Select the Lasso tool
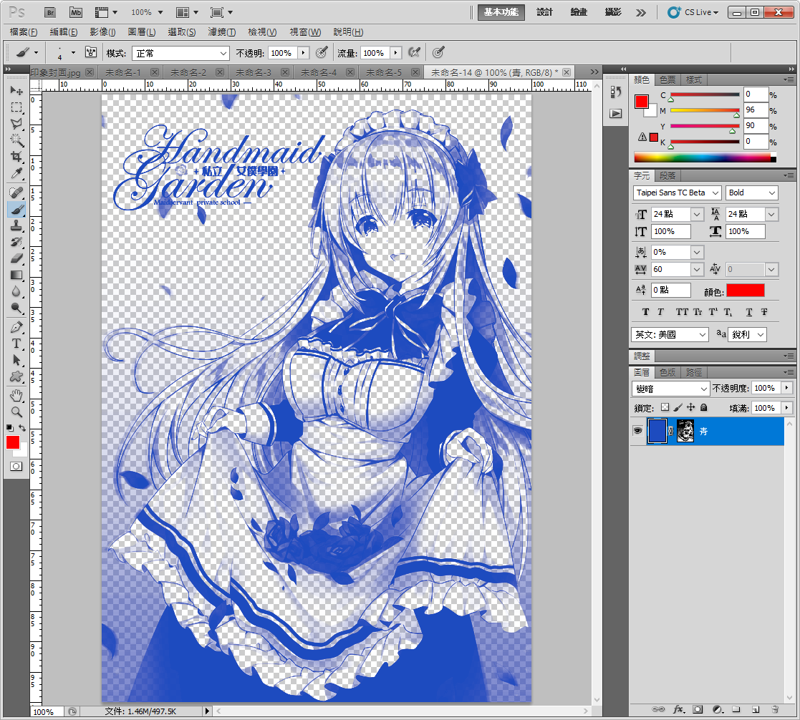This screenshot has width=800, height=720. (x=16, y=123)
